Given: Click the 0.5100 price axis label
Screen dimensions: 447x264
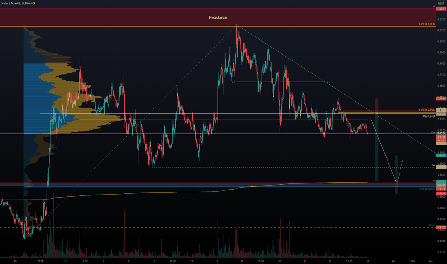Looking at the screenshot, I should tap(441, 30).
